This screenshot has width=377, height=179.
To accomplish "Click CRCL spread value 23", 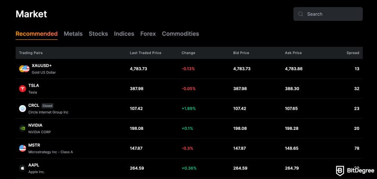I will tap(356, 109).
